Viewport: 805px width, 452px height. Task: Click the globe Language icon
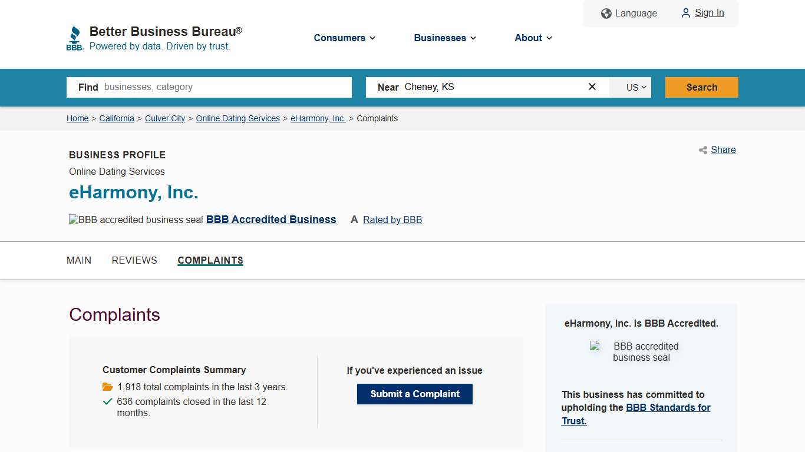pos(606,13)
